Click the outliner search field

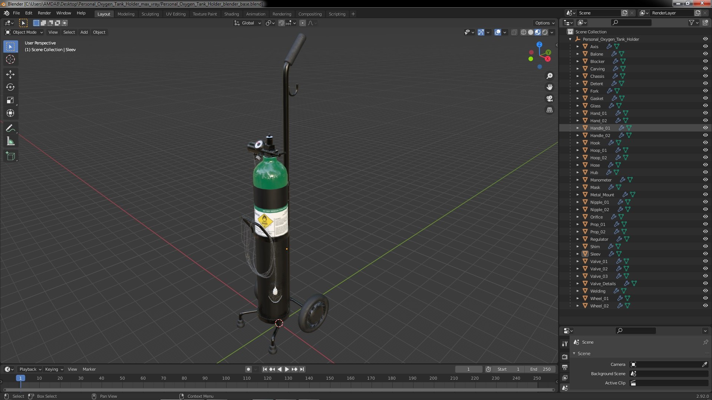[631, 23]
